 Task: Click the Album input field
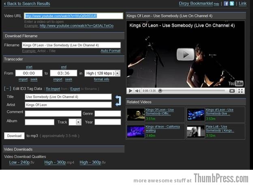[40, 122]
